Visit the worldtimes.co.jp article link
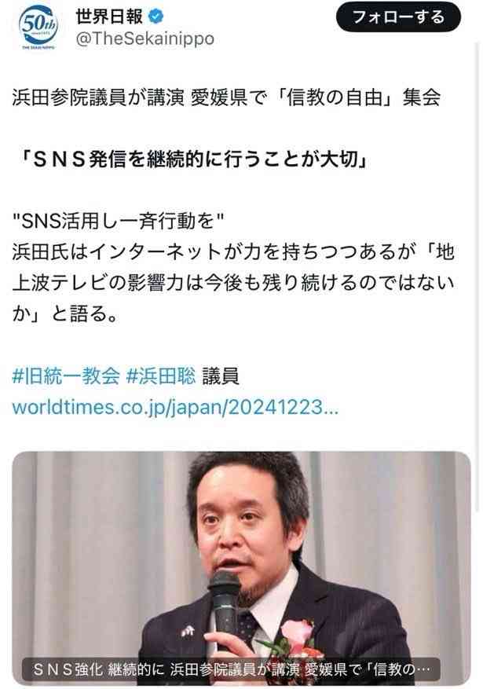Image resolution: width=483 pixels, height=689 pixels. coord(175,407)
